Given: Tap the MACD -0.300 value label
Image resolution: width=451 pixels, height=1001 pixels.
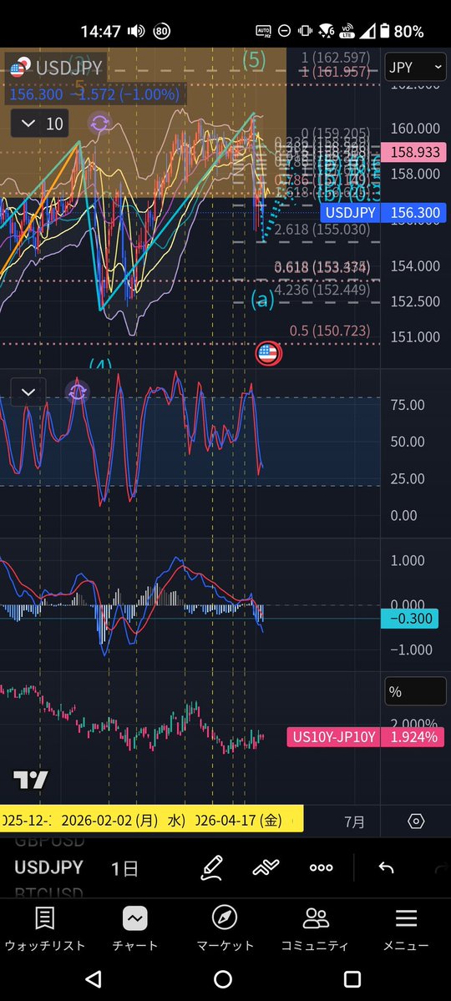Looking at the screenshot, I should point(409,618).
